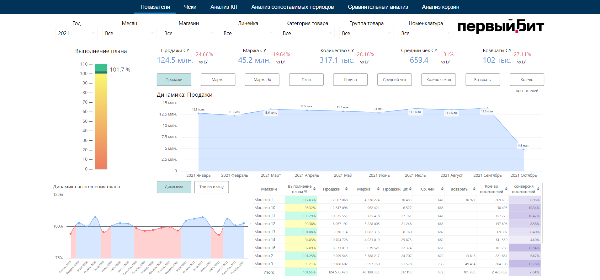Sort by Возвраты column arrows
Image resolution: width=600 pixels, height=280 pixels.
pyautogui.click(x=474, y=189)
